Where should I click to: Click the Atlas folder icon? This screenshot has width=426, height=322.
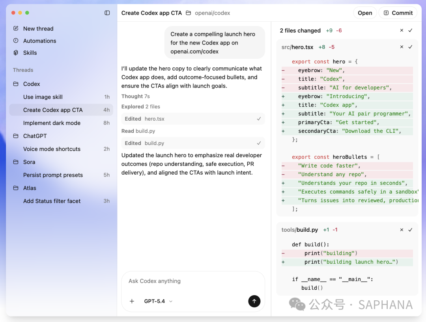pyautogui.click(x=16, y=188)
